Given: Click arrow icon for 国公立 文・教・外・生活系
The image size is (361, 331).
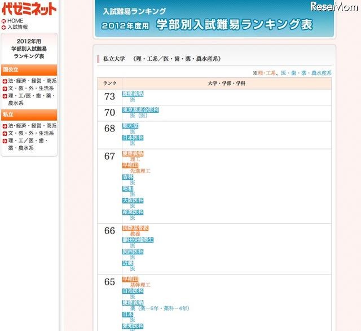Looking at the screenshot, I should pyautogui.click(x=5, y=89).
